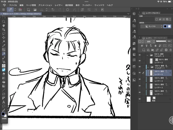This screenshot has width=173, height=130.
Task: Select the Eraser tool
Action: pos(4,74)
